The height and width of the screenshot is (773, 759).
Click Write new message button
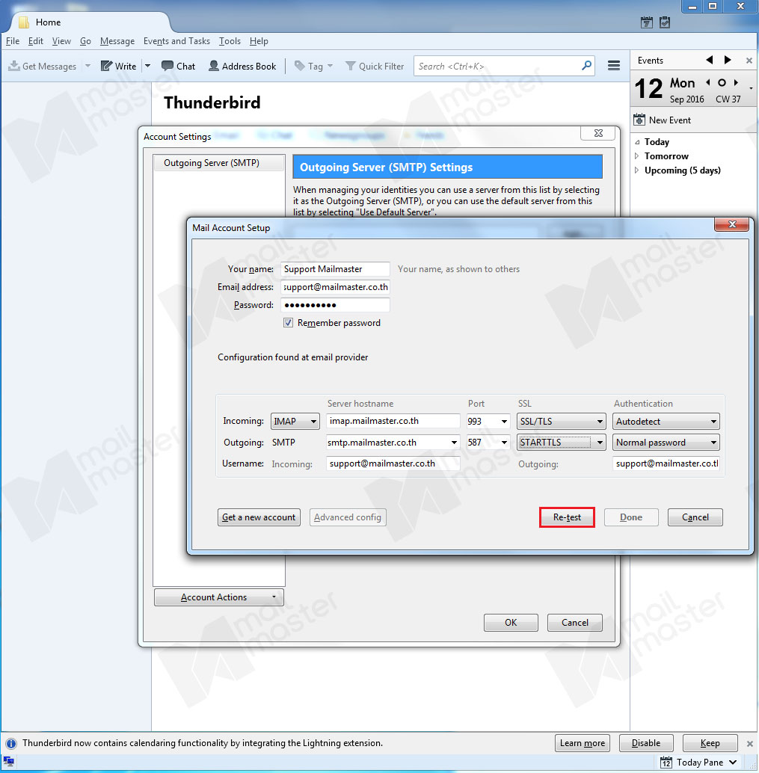(x=119, y=66)
